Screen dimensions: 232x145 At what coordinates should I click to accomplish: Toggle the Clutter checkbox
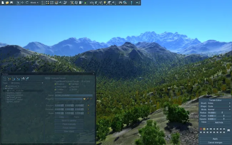pyautogui.click(x=70, y=89)
